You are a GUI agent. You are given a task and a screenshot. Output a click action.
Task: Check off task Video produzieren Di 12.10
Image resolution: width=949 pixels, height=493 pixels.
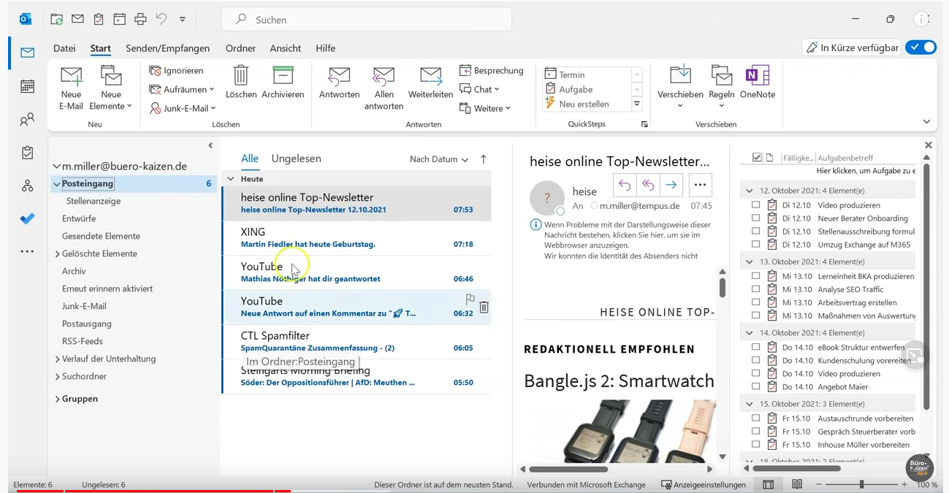(755, 205)
